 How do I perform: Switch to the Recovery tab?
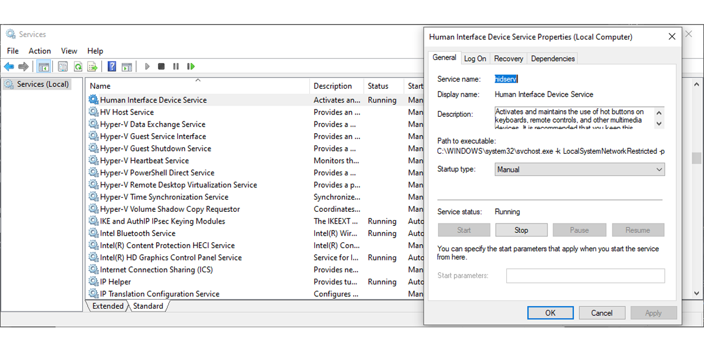click(509, 59)
